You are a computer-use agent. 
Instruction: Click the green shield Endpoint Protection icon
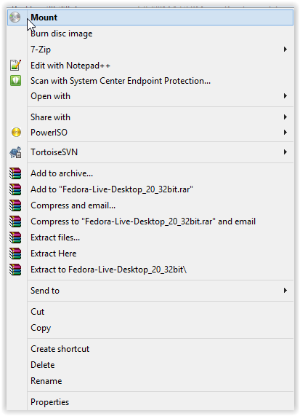(x=15, y=81)
